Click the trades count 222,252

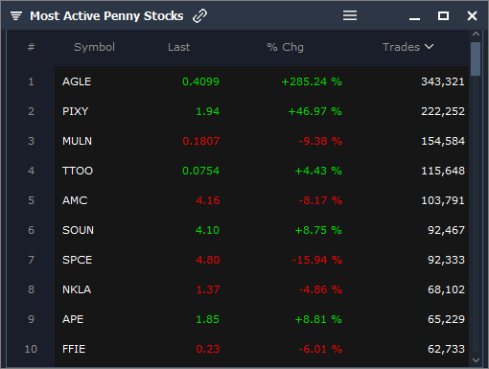point(443,111)
